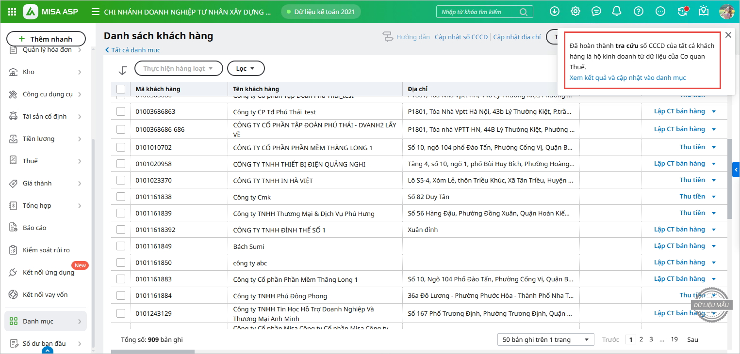Viewport: 740px width, 354px height.
Task: Click the Dữ liệu kế toán 2021 pill
Action: point(321,12)
